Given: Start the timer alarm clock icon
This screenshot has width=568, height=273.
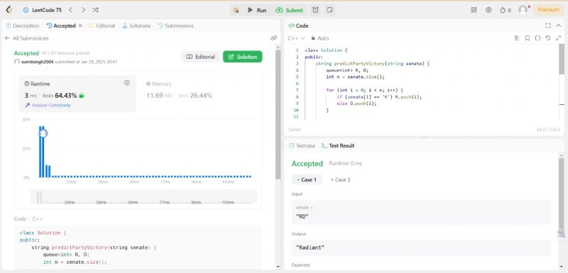Looking at the screenshot, I should tap(315, 10).
